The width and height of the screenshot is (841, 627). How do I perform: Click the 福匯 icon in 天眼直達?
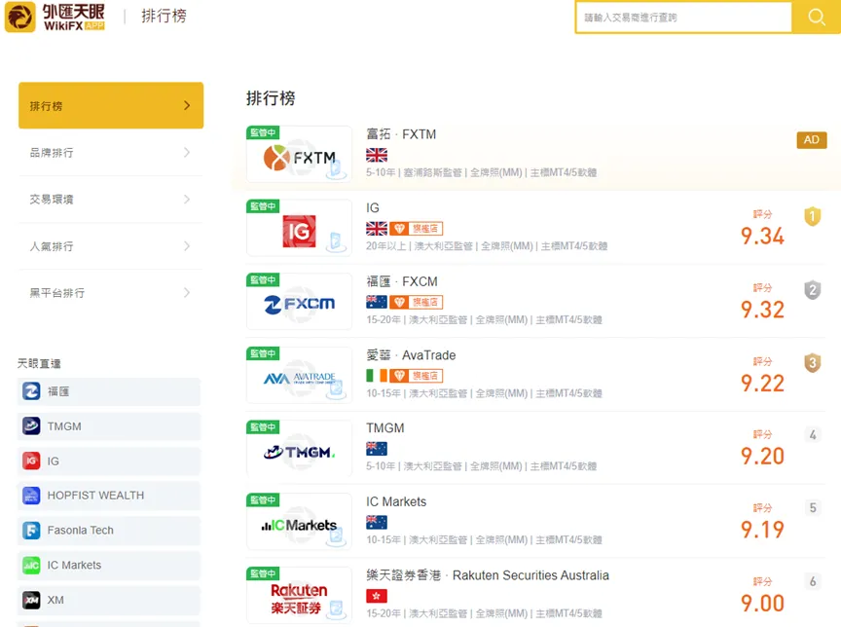coord(32,391)
